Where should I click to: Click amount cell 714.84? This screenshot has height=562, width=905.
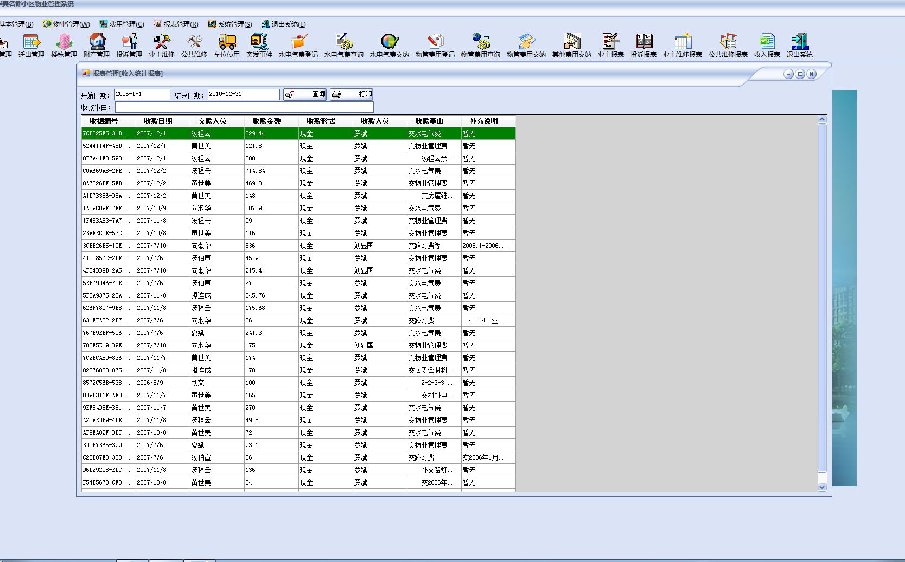271,171
